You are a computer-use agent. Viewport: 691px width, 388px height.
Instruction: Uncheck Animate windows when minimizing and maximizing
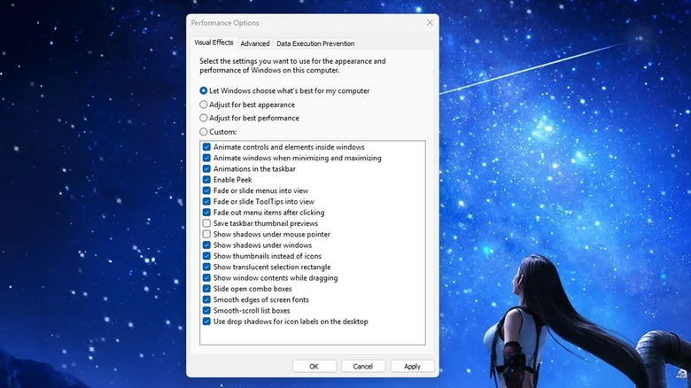click(206, 158)
